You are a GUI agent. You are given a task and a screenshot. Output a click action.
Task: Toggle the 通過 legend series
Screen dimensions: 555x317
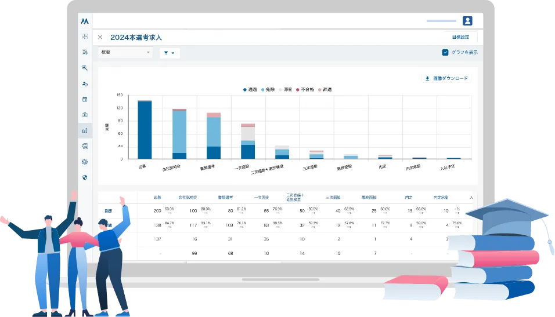(250, 90)
